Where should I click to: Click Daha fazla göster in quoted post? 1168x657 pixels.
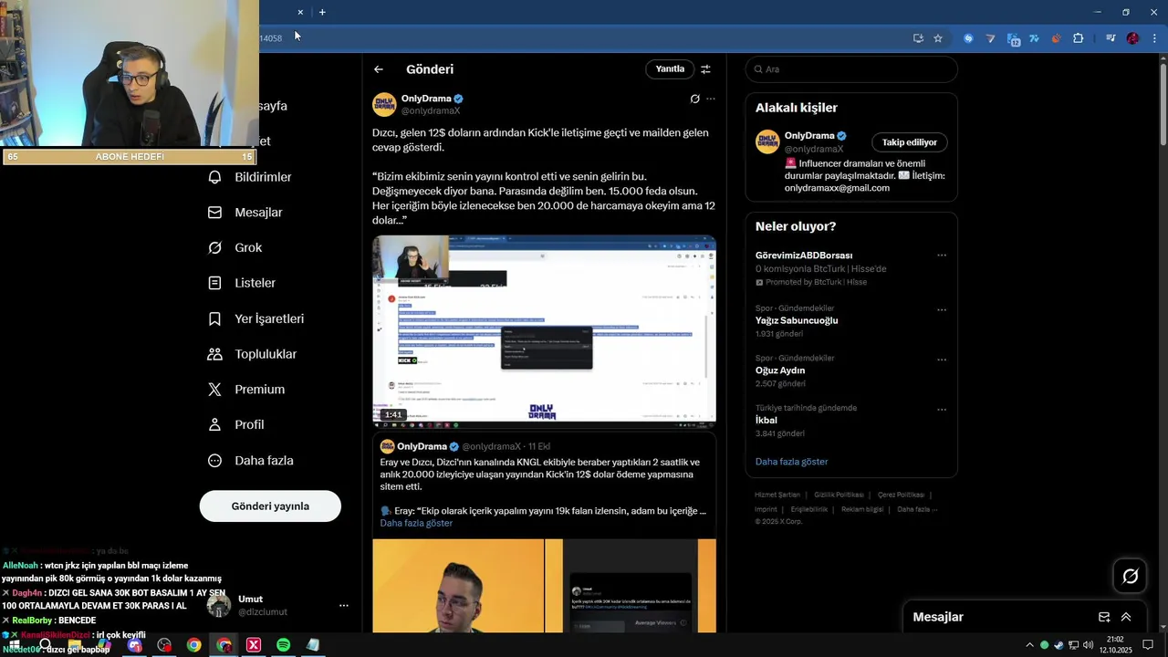pos(416,524)
